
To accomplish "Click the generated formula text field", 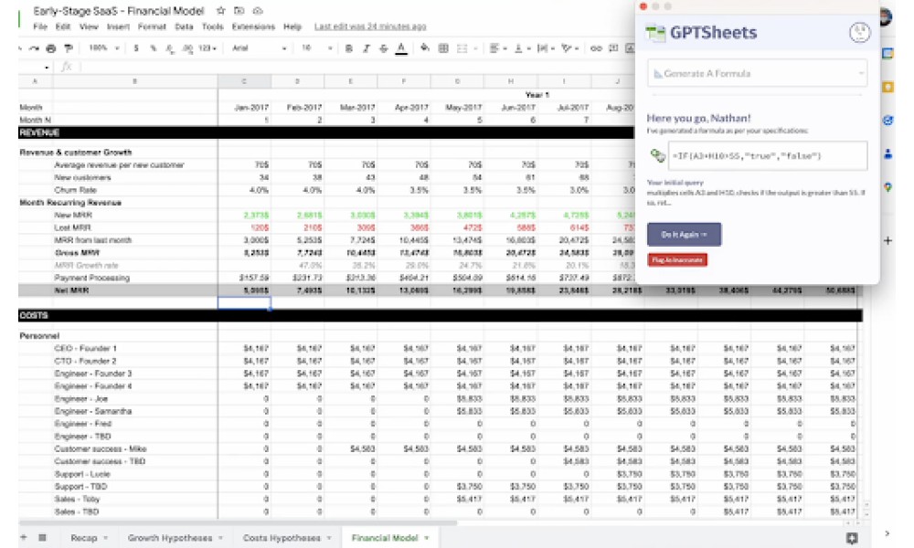I will pos(767,155).
